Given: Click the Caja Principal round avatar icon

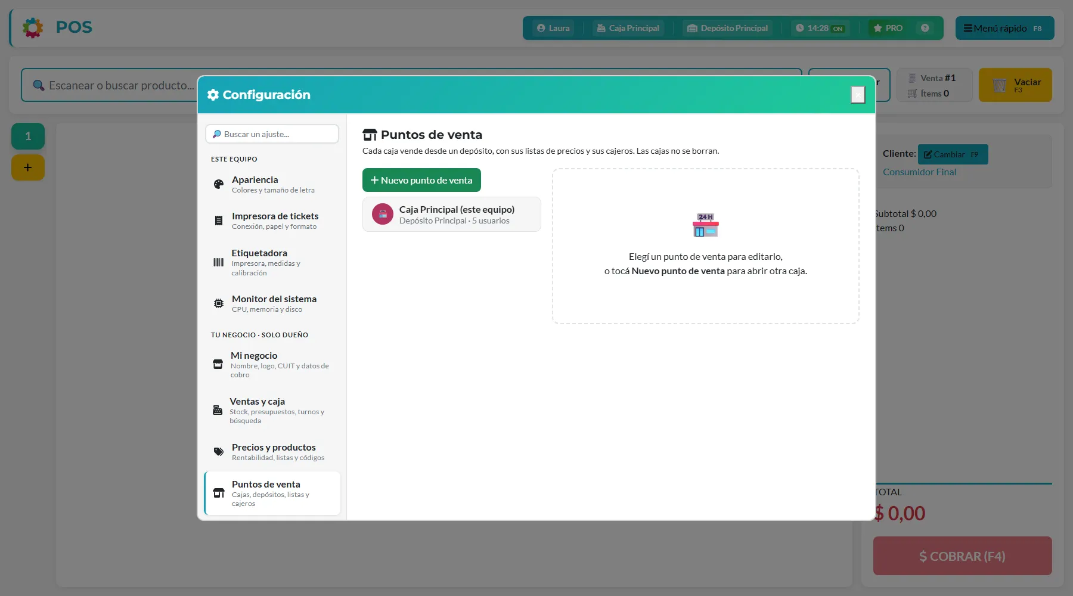Looking at the screenshot, I should tap(383, 215).
